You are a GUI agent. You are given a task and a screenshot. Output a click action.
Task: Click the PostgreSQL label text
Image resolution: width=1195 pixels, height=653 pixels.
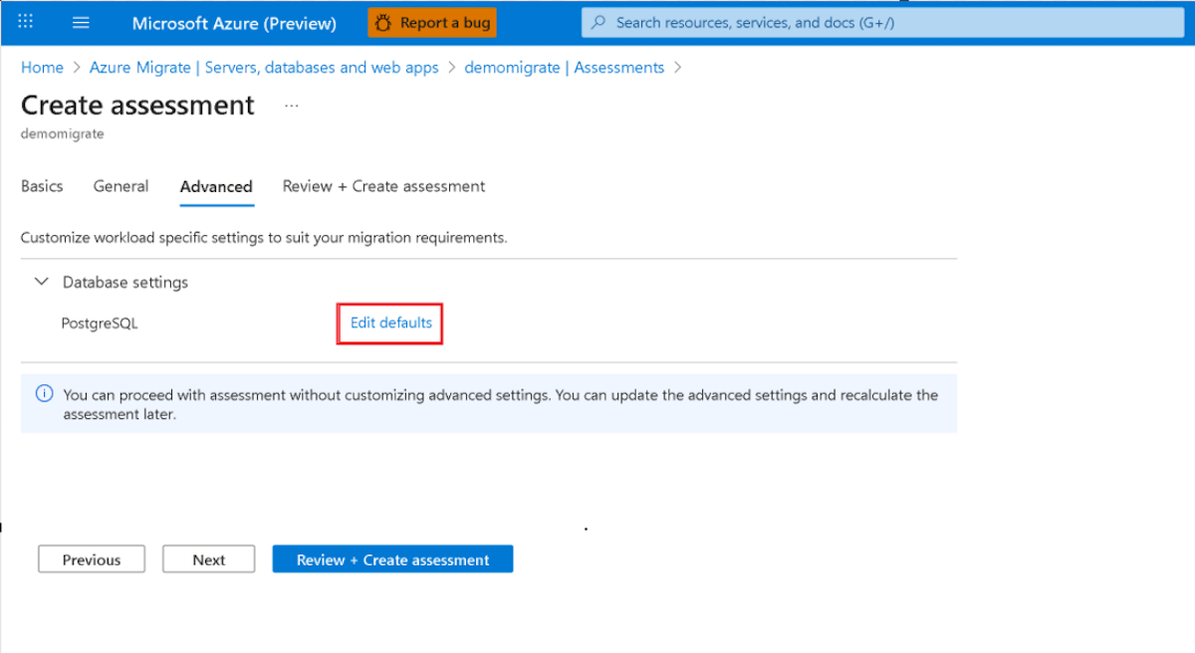(100, 324)
